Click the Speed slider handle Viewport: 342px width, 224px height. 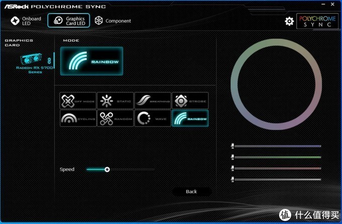click(107, 169)
